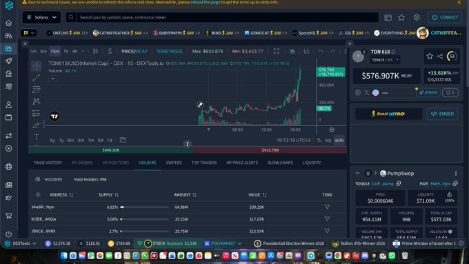Select the brush drawing tool on the chart
This screenshot has height=264, width=469.
(36, 125)
